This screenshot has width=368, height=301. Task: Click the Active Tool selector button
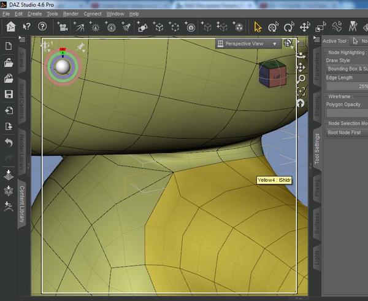click(x=359, y=41)
